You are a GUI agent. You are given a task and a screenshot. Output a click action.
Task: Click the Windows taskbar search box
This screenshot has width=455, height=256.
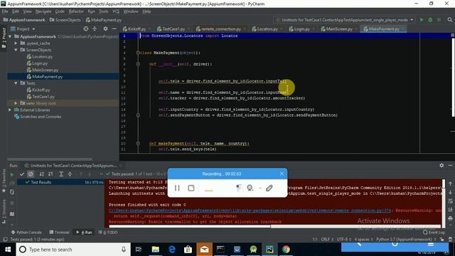tap(73, 250)
